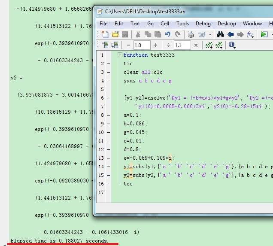273x246 pixels.
Task: Open Find with the binoculars icon
Action: click(x=220, y=34)
